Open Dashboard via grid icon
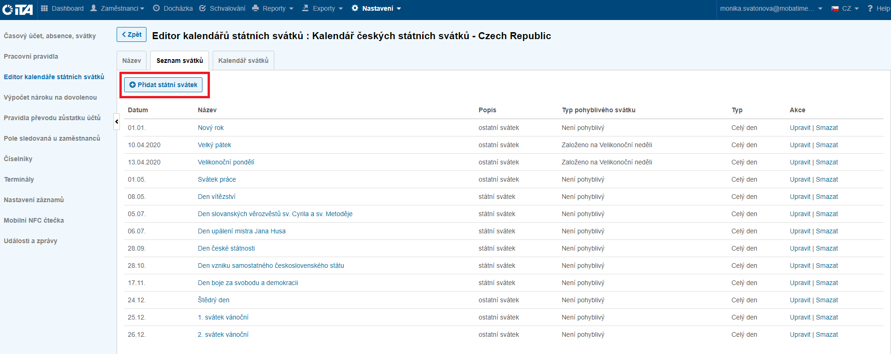 (44, 8)
